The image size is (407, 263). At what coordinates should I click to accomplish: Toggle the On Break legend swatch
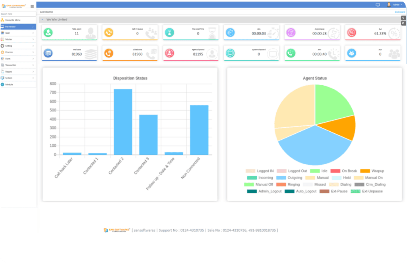point(335,171)
